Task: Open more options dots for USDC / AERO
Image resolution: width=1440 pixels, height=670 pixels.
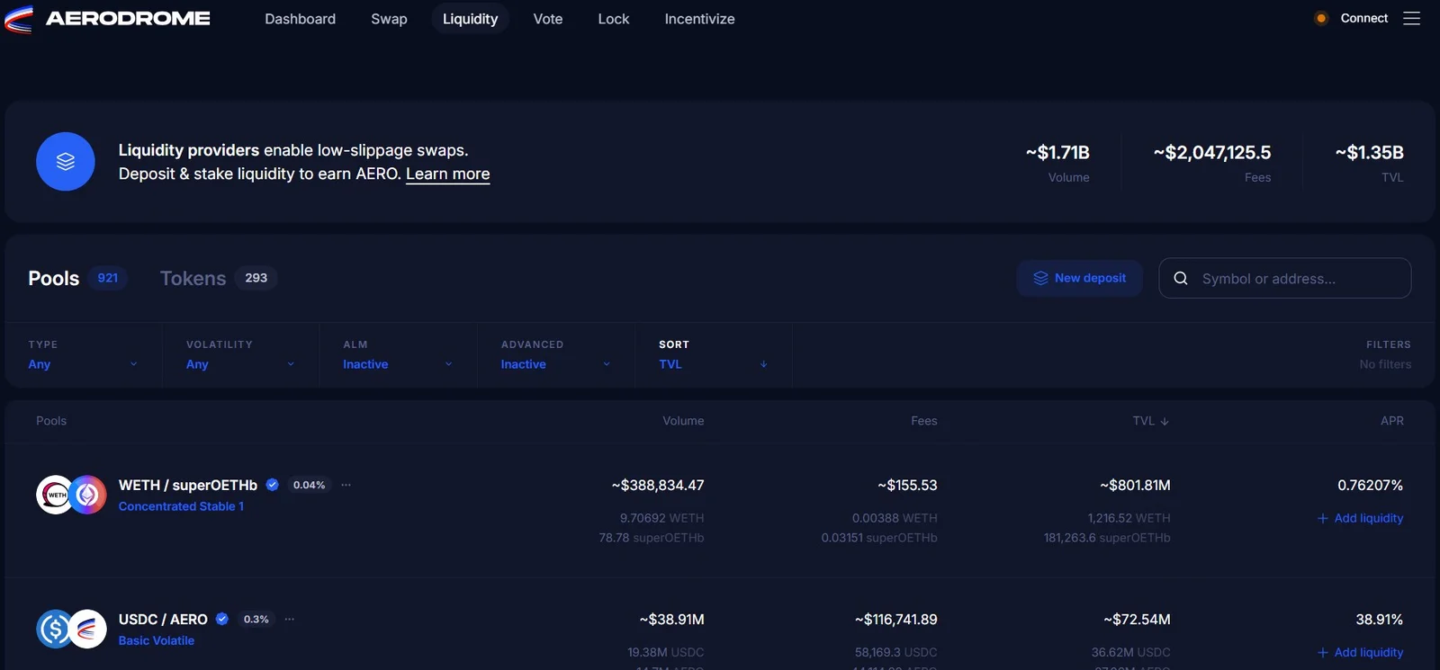Action: [x=290, y=619]
